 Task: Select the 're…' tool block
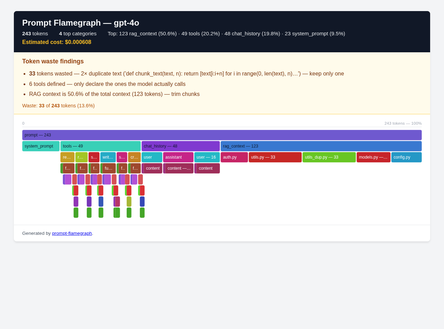pyautogui.click(x=67, y=157)
